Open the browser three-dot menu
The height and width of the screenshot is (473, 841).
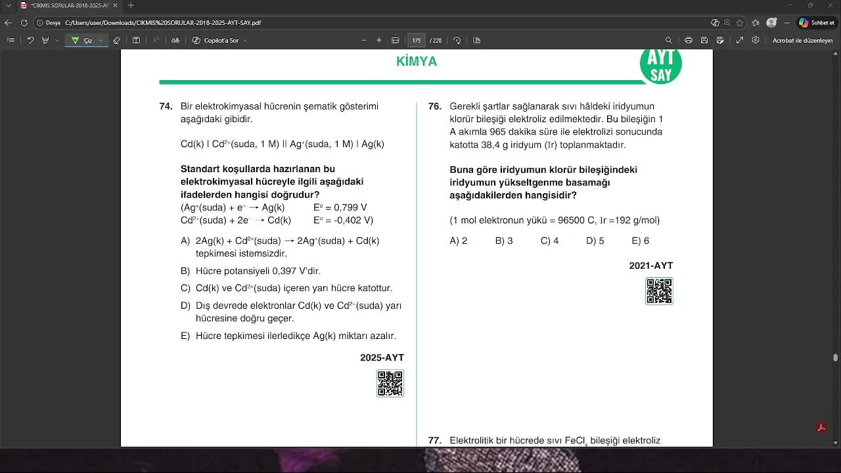pos(787,22)
